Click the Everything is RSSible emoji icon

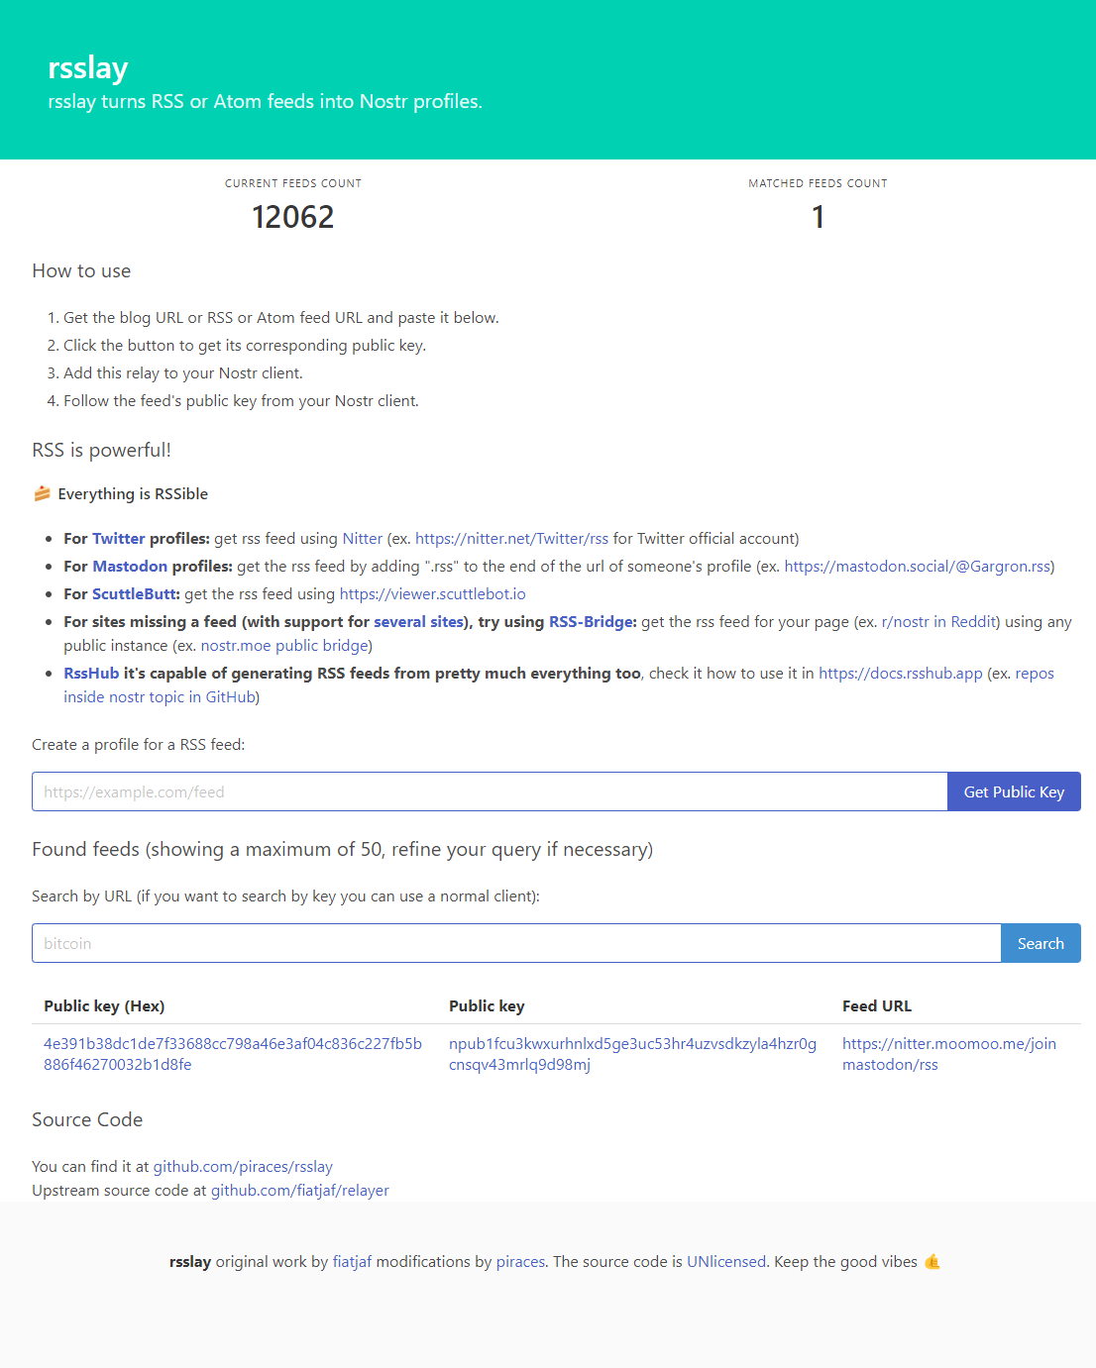pos(42,493)
